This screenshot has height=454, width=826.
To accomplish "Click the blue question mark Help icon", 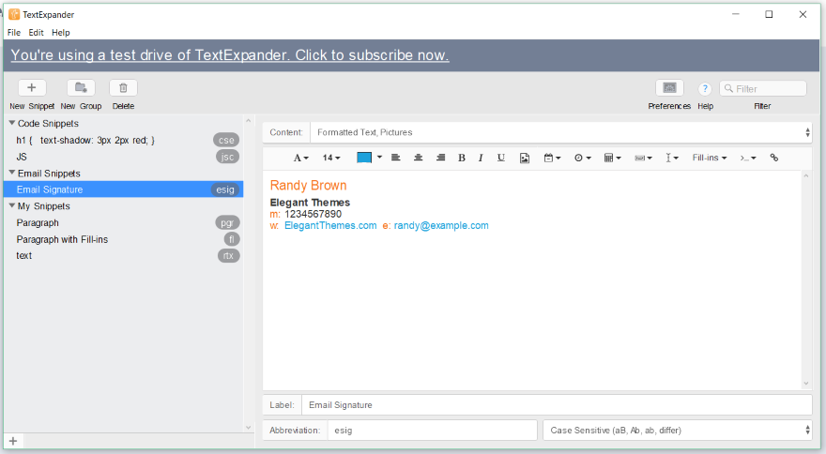I will (x=705, y=88).
